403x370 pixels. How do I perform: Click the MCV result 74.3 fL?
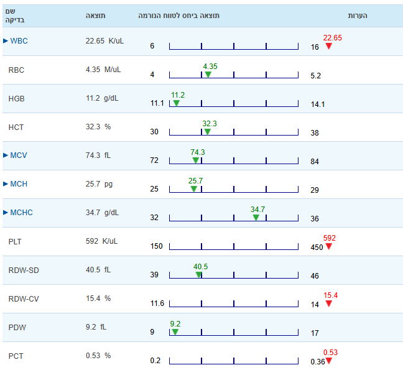point(98,155)
